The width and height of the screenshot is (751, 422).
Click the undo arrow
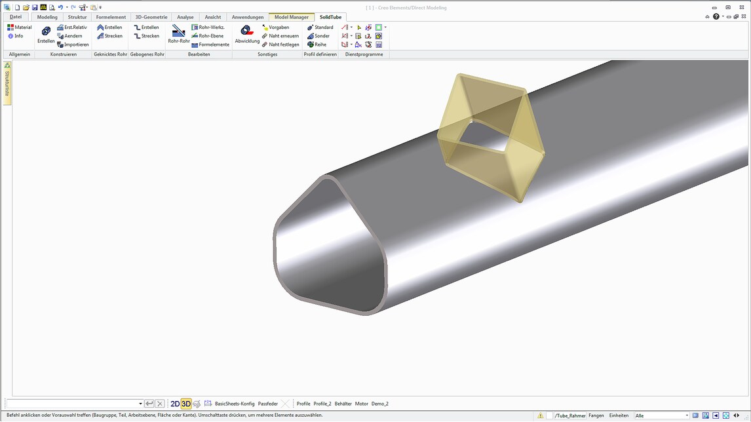point(60,8)
